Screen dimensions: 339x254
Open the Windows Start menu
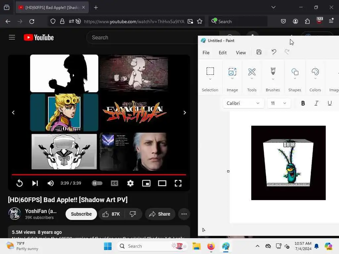tap(108, 246)
